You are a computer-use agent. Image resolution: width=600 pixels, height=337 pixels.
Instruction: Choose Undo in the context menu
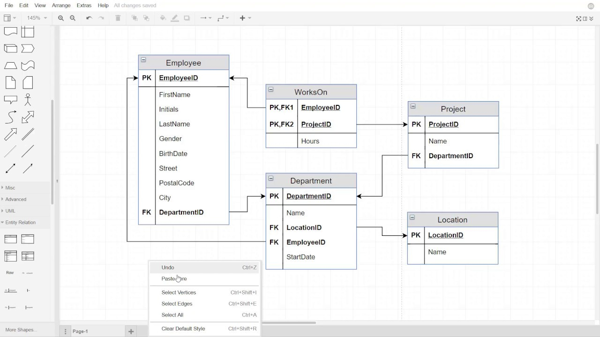(204, 268)
